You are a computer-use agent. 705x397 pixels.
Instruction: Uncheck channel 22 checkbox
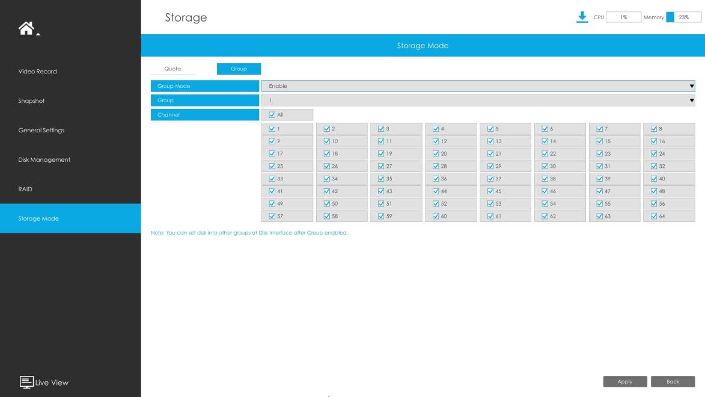(545, 153)
